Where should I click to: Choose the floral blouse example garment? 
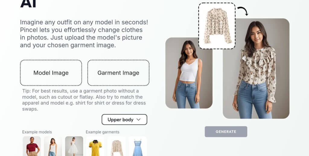coord(116,146)
